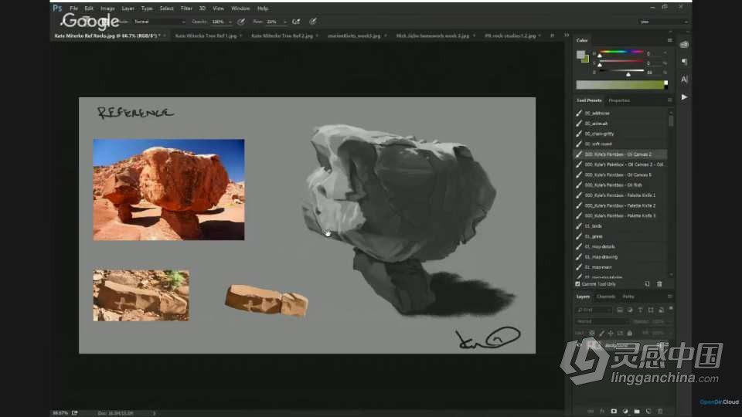The height and width of the screenshot is (417, 742).
Task: Open the Character panel icon in dock
Action: [x=684, y=80]
